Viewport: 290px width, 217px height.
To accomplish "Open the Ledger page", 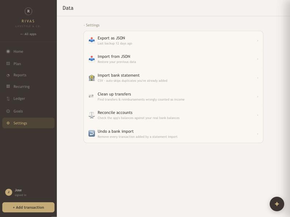I will coord(28,98).
